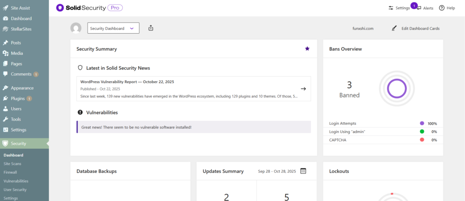Click the user avatar icon

click(76, 28)
